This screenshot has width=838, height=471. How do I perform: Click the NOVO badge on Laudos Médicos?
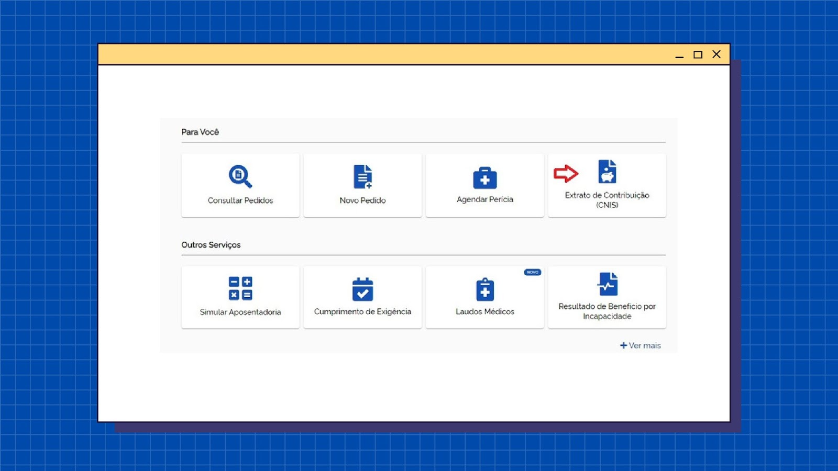tap(532, 272)
